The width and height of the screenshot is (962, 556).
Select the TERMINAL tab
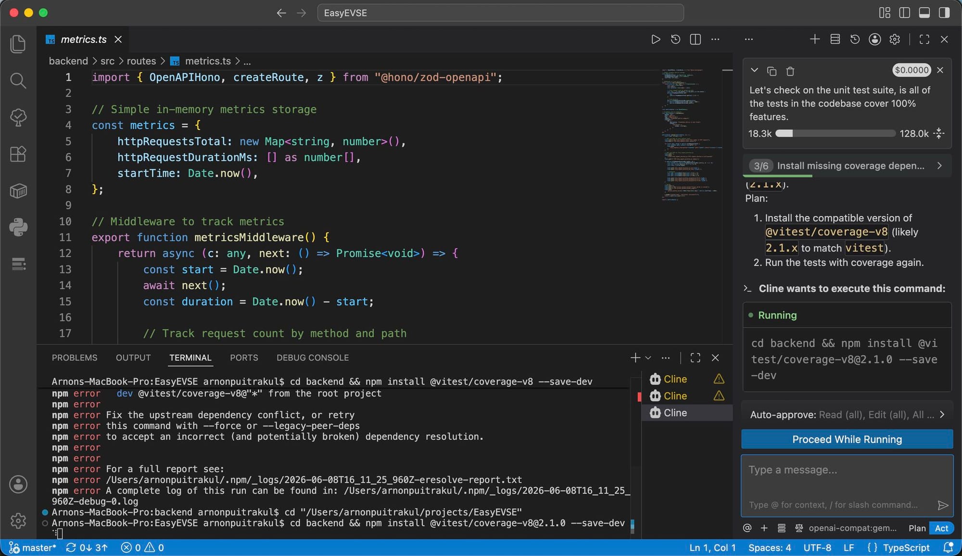coord(190,358)
